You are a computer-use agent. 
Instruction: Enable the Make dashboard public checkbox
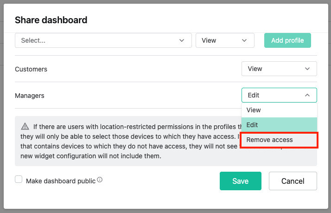click(19, 180)
